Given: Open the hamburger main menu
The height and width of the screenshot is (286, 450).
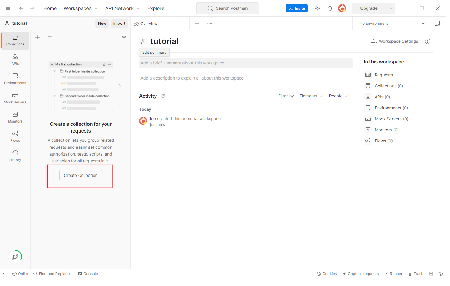Looking at the screenshot, I should click(8, 8).
